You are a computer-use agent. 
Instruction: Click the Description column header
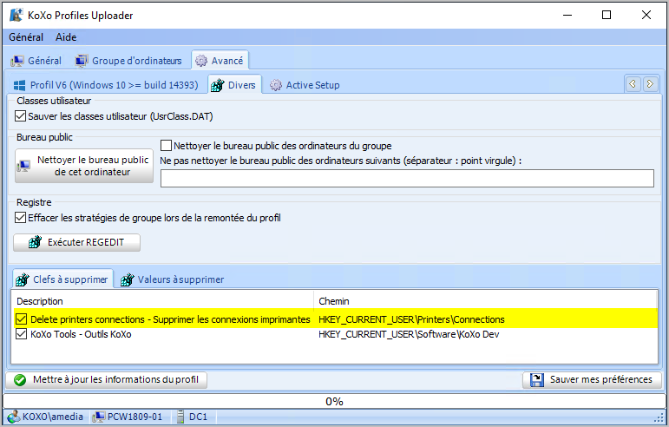pyautogui.click(x=40, y=301)
